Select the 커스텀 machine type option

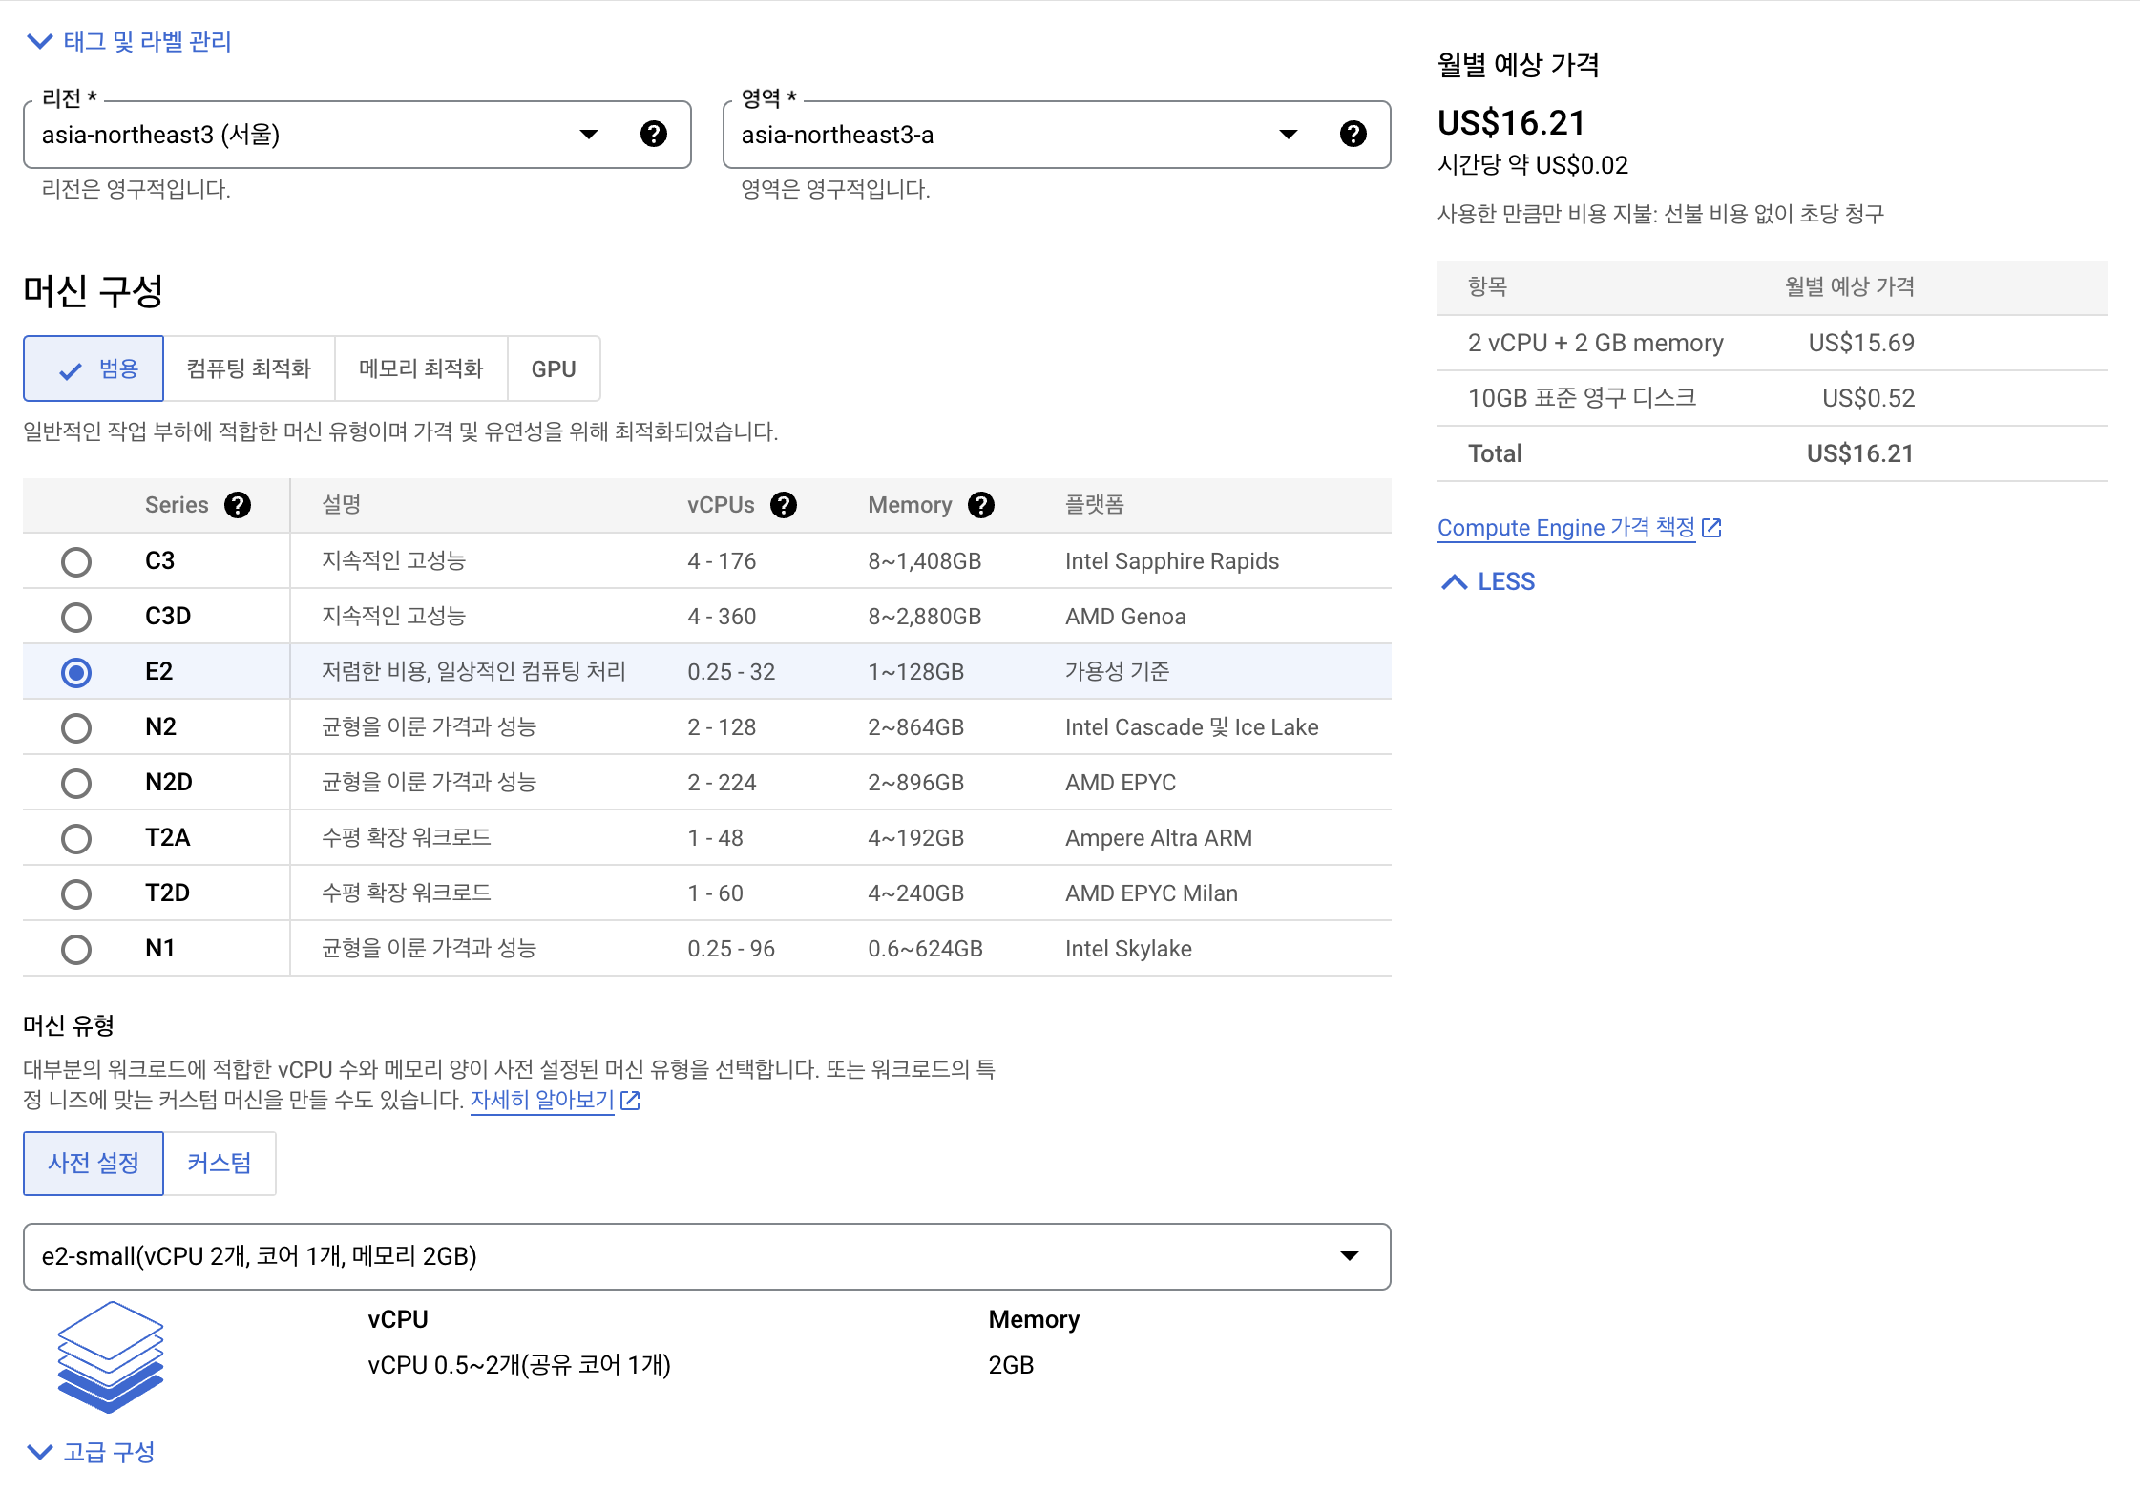(x=220, y=1163)
